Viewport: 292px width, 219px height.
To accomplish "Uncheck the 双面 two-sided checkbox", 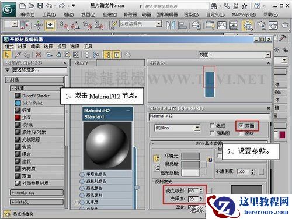I will [x=241, y=126].
